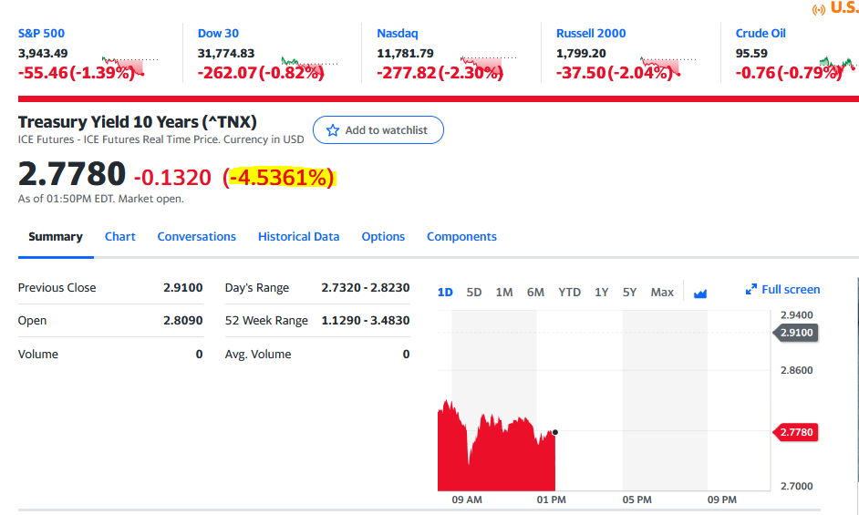Open the Conversations tab
The width and height of the screenshot is (859, 515).
(x=197, y=237)
